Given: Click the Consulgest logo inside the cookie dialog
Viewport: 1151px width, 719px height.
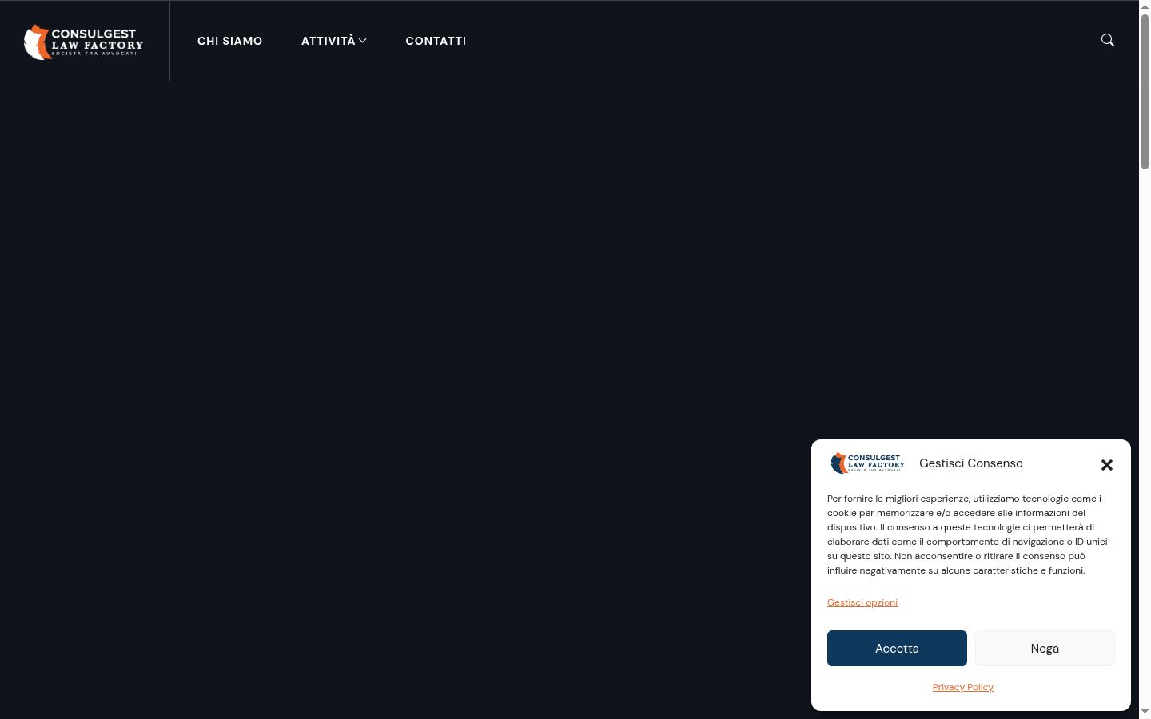Looking at the screenshot, I should pos(867,463).
